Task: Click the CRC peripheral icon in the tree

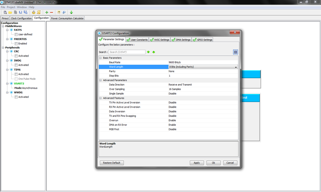Action: [x=12, y=51]
